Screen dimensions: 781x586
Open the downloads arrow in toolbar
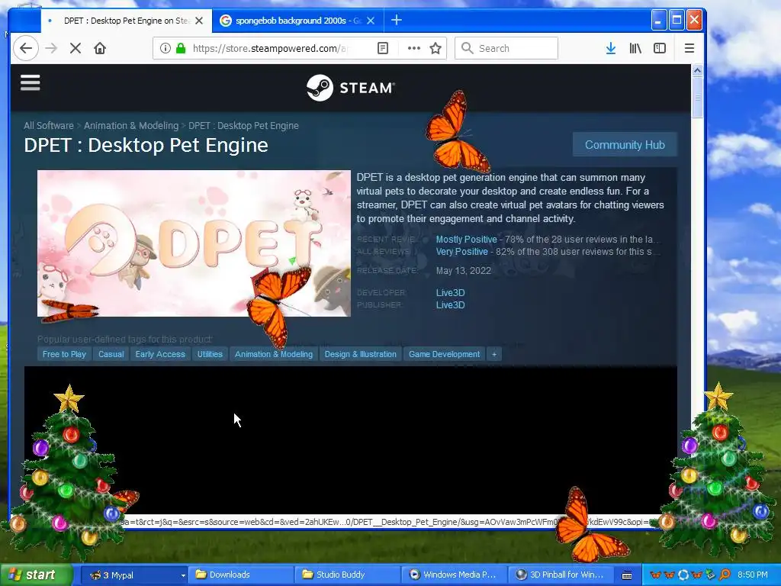[x=611, y=48]
